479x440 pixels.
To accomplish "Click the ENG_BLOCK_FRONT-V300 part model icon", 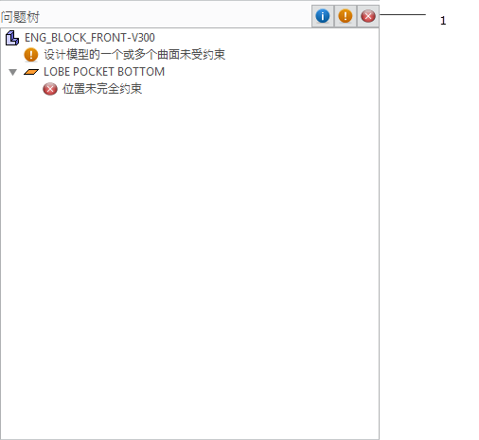I will (12, 38).
